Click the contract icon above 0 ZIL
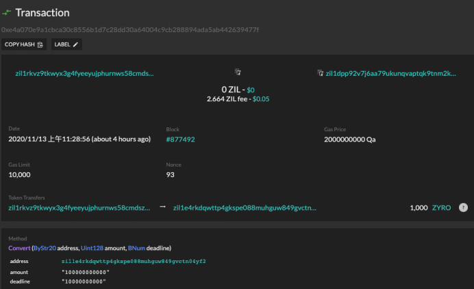Image resolution: width=474 pixels, height=289 pixels. click(x=237, y=72)
